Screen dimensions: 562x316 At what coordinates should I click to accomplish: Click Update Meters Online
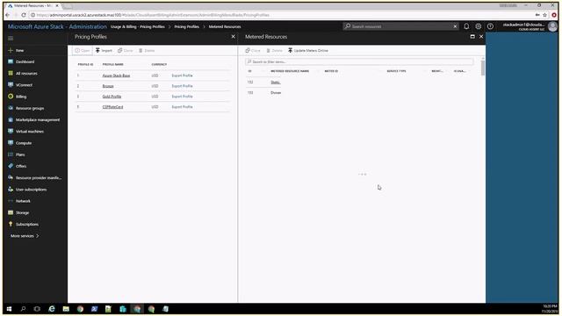pyautogui.click(x=308, y=51)
